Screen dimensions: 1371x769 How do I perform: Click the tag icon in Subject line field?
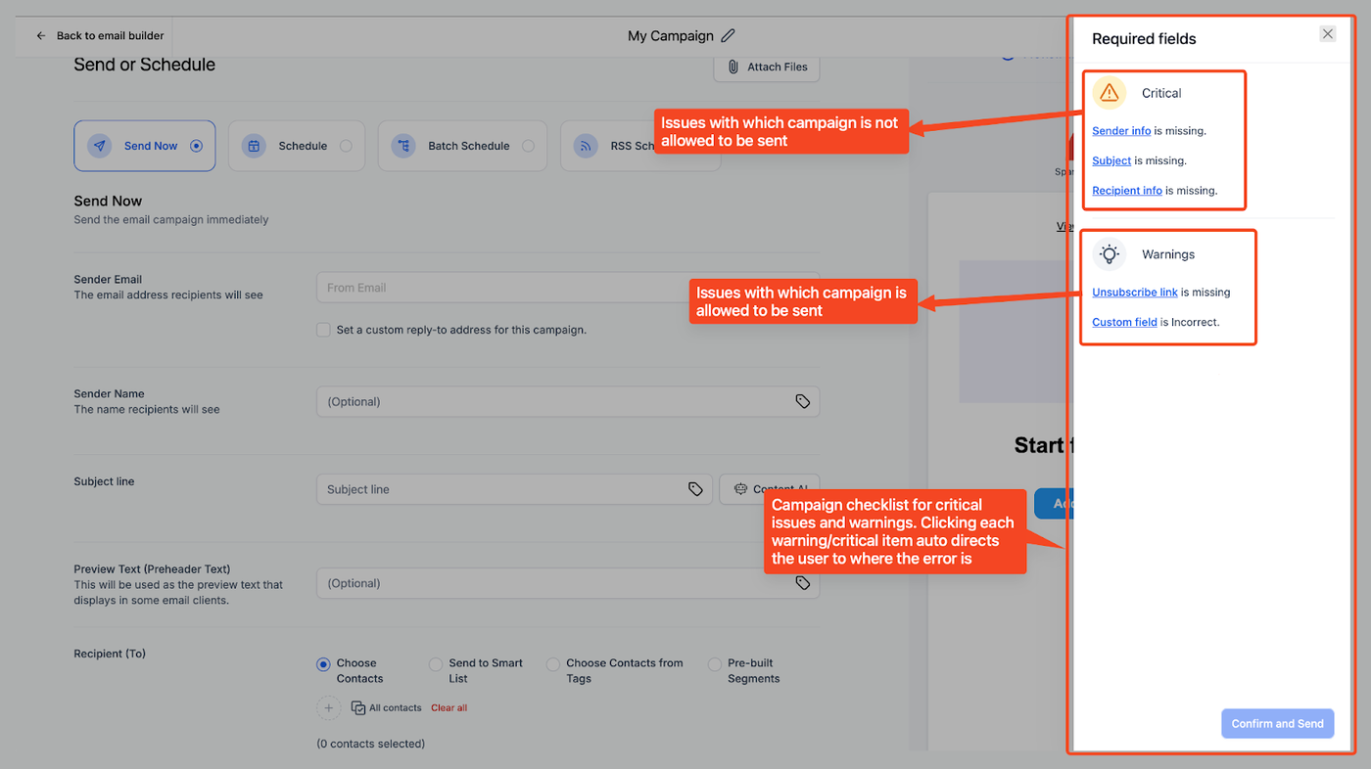695,489
